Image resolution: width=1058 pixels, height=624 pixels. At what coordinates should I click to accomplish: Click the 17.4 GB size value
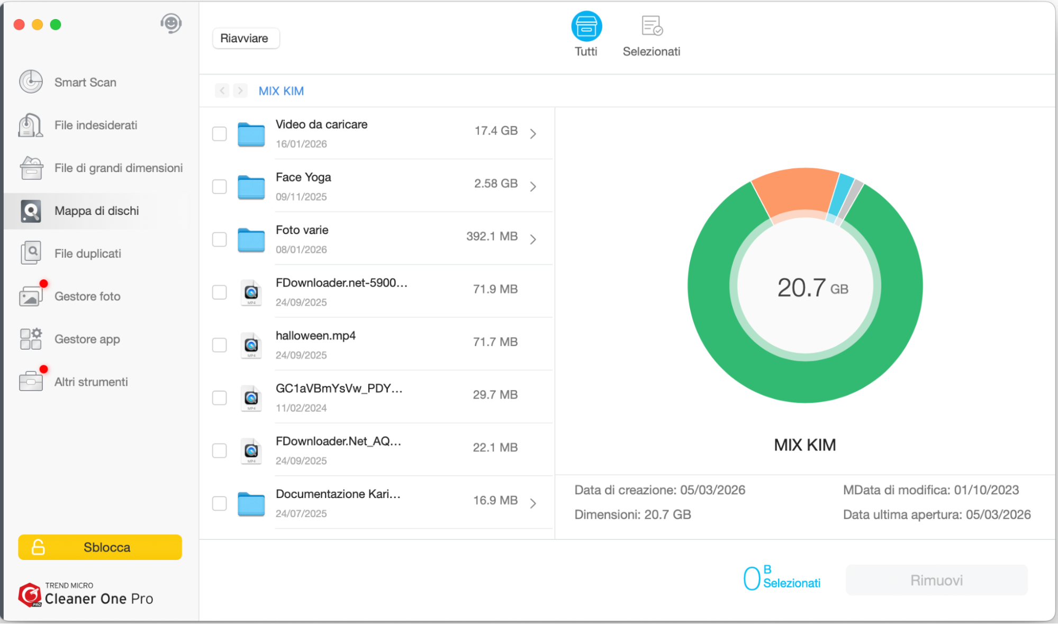coord(496,131)
